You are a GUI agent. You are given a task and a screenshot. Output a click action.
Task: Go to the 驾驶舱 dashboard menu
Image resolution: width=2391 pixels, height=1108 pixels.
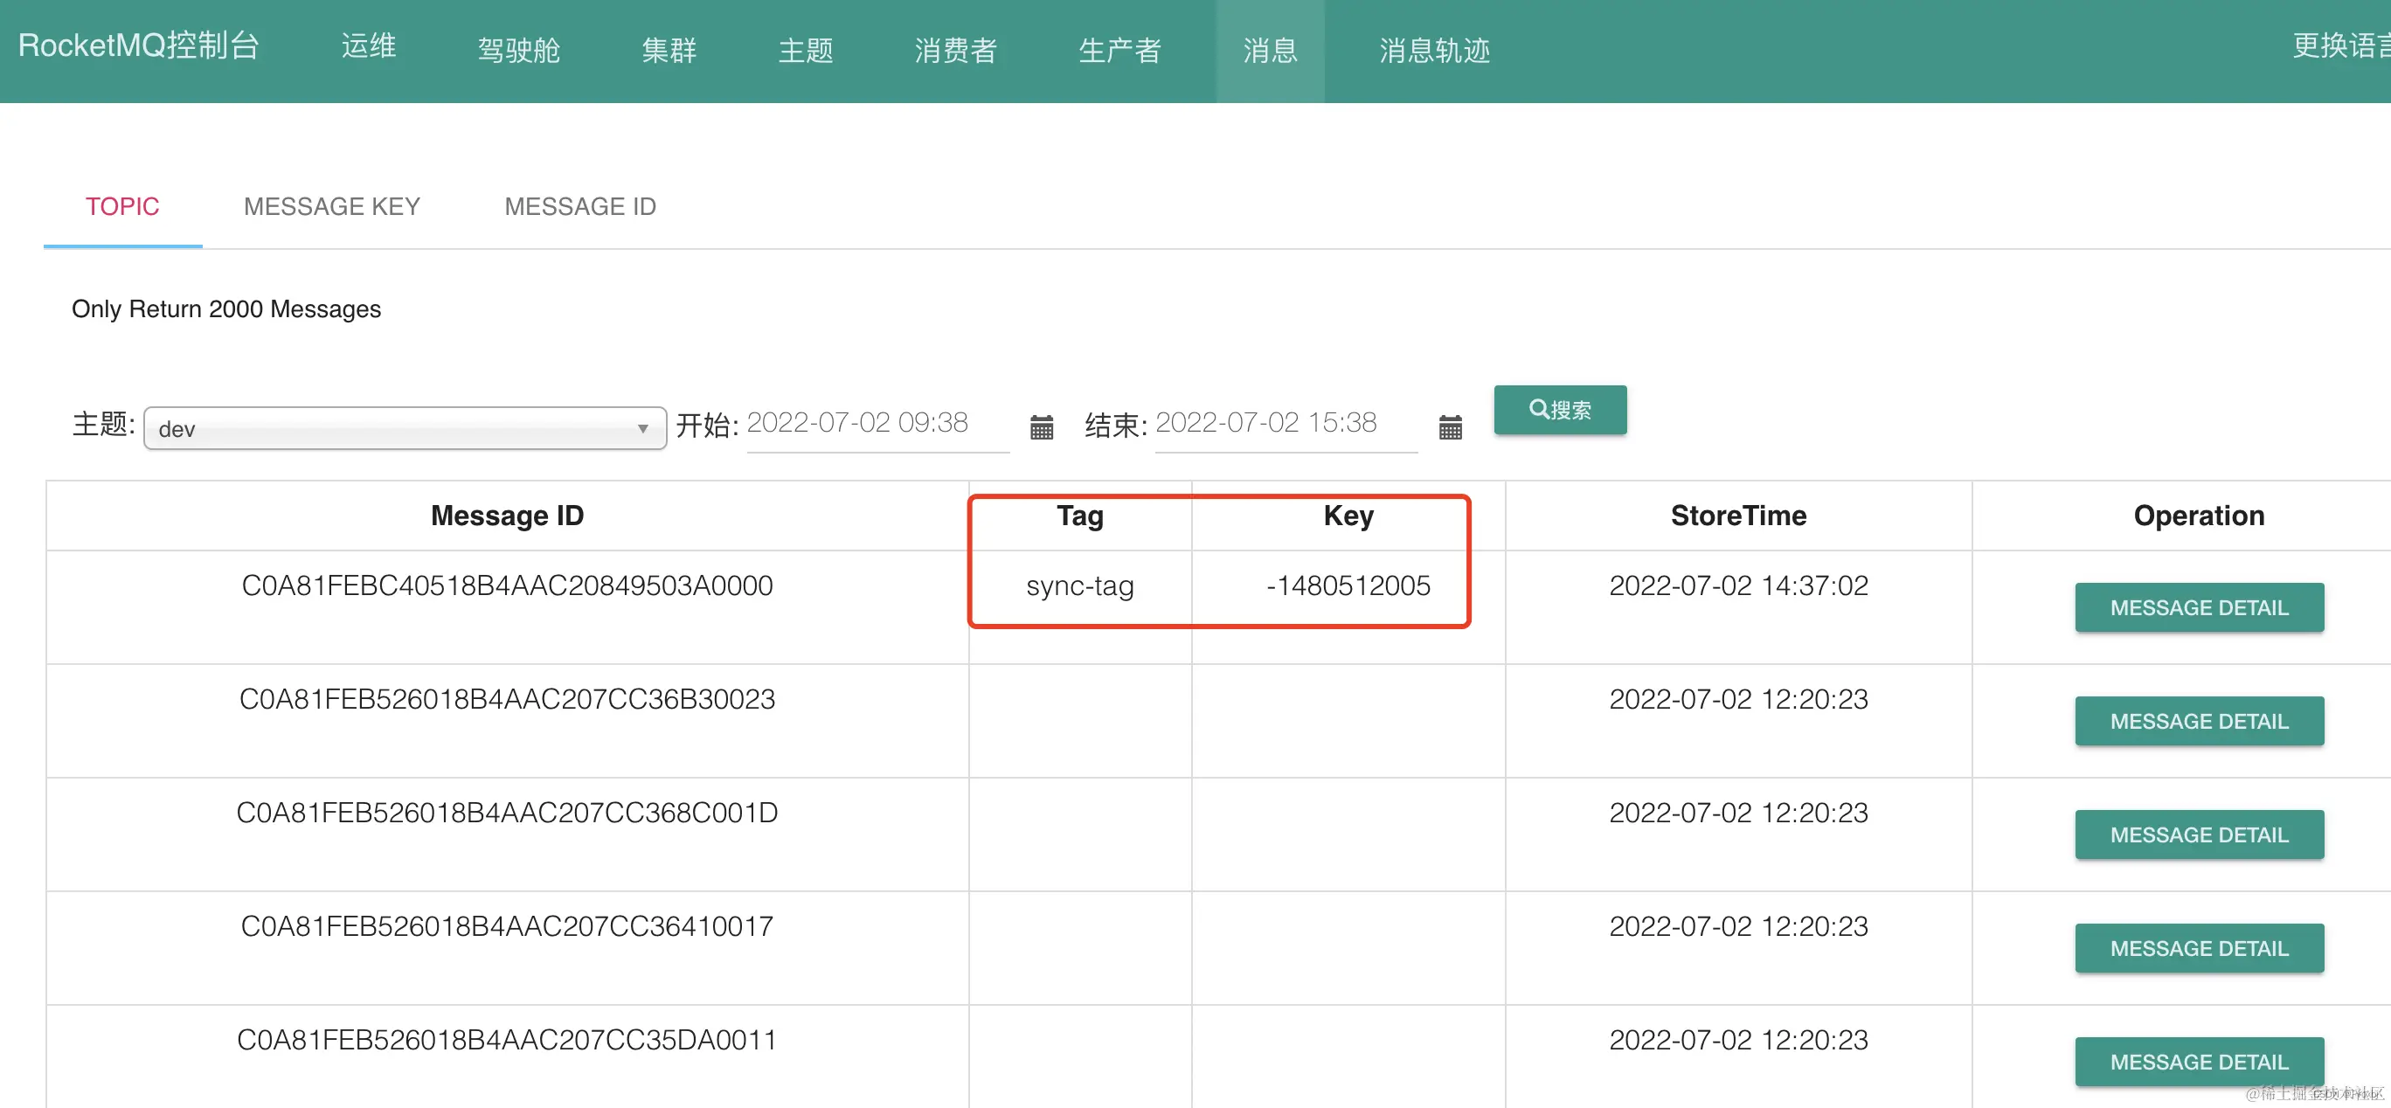519,50
